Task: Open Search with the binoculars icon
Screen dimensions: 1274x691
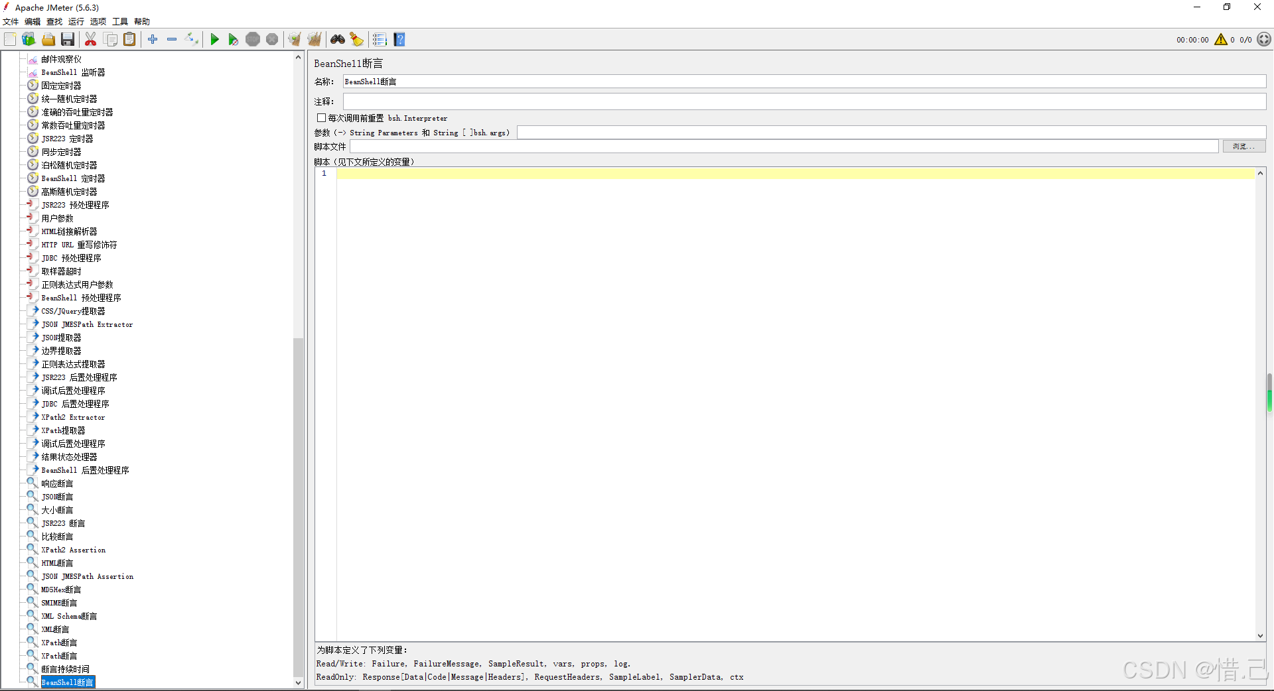Action: click(338, 40)
